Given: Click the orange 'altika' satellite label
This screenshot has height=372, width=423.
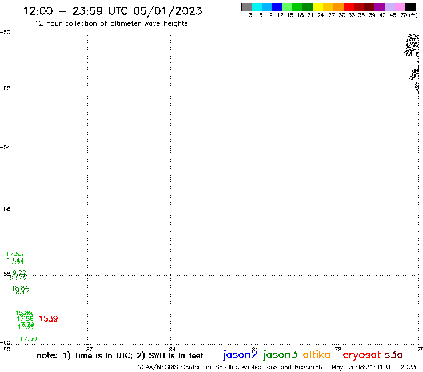Looking at the screenshot, I should click(x=317, y=354).
